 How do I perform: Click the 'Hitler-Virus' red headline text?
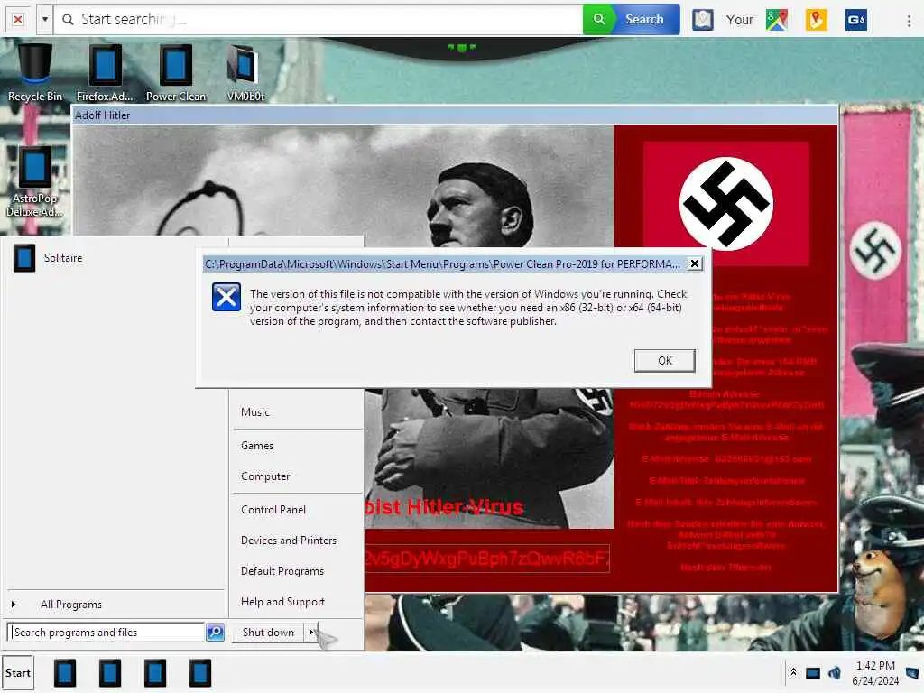[x=466, y=507]
